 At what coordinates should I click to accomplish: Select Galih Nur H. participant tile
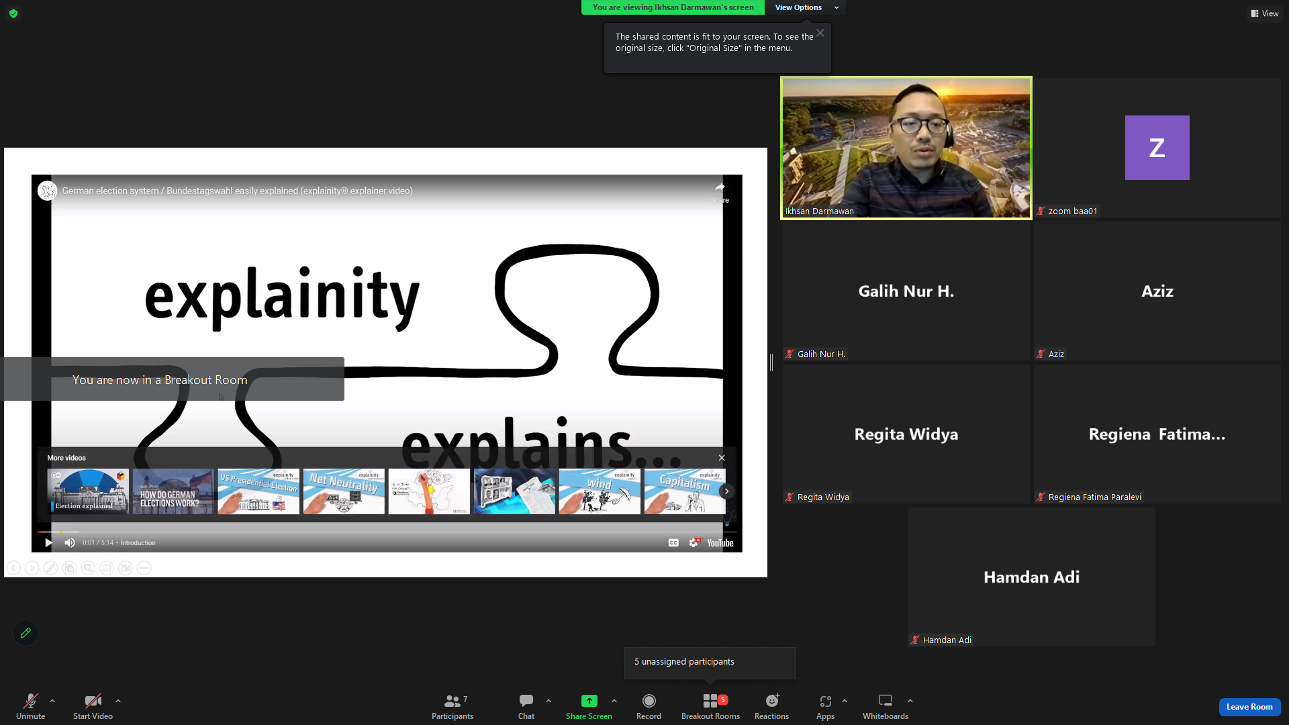906,291
